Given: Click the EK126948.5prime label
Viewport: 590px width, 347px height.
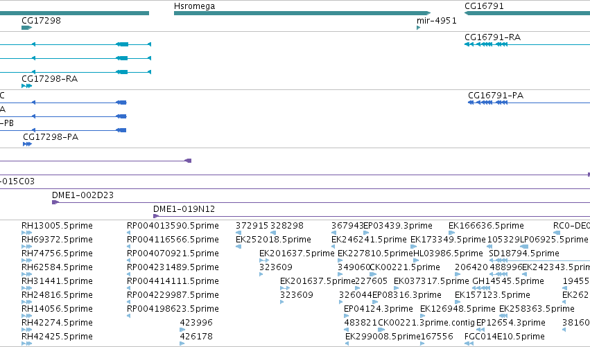Looking at the screenshot, I should pyautogui.click(x=458, y=309).
